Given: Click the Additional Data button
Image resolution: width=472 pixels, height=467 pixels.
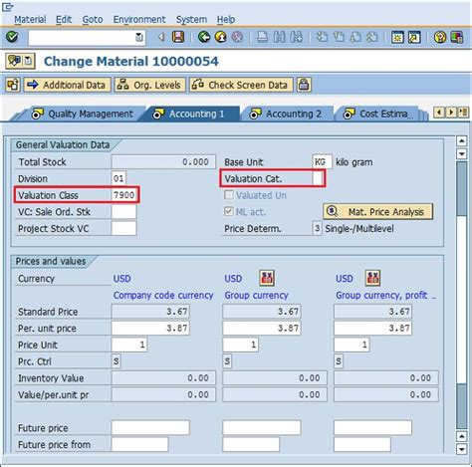Looking at the screenshot, I should point(68,85).
